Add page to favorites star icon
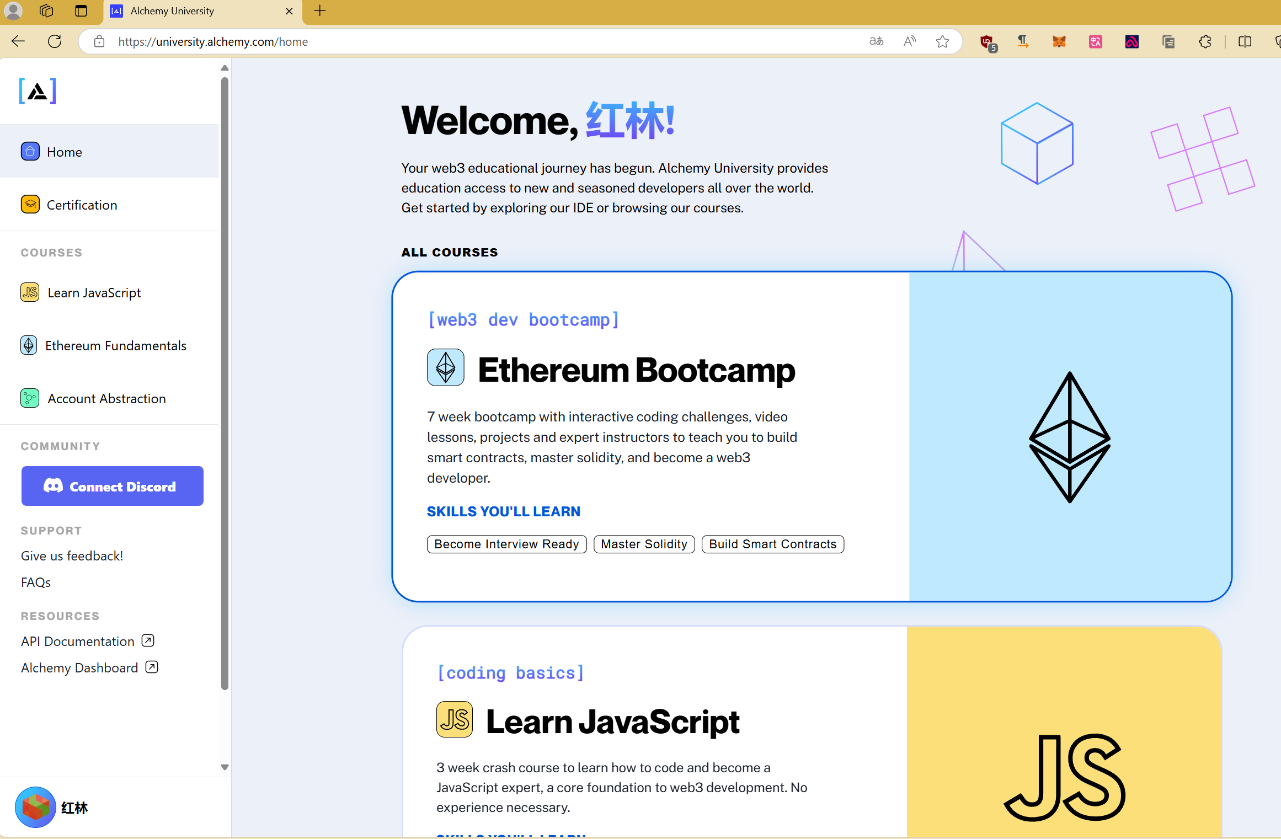 (x=942, y=41)
